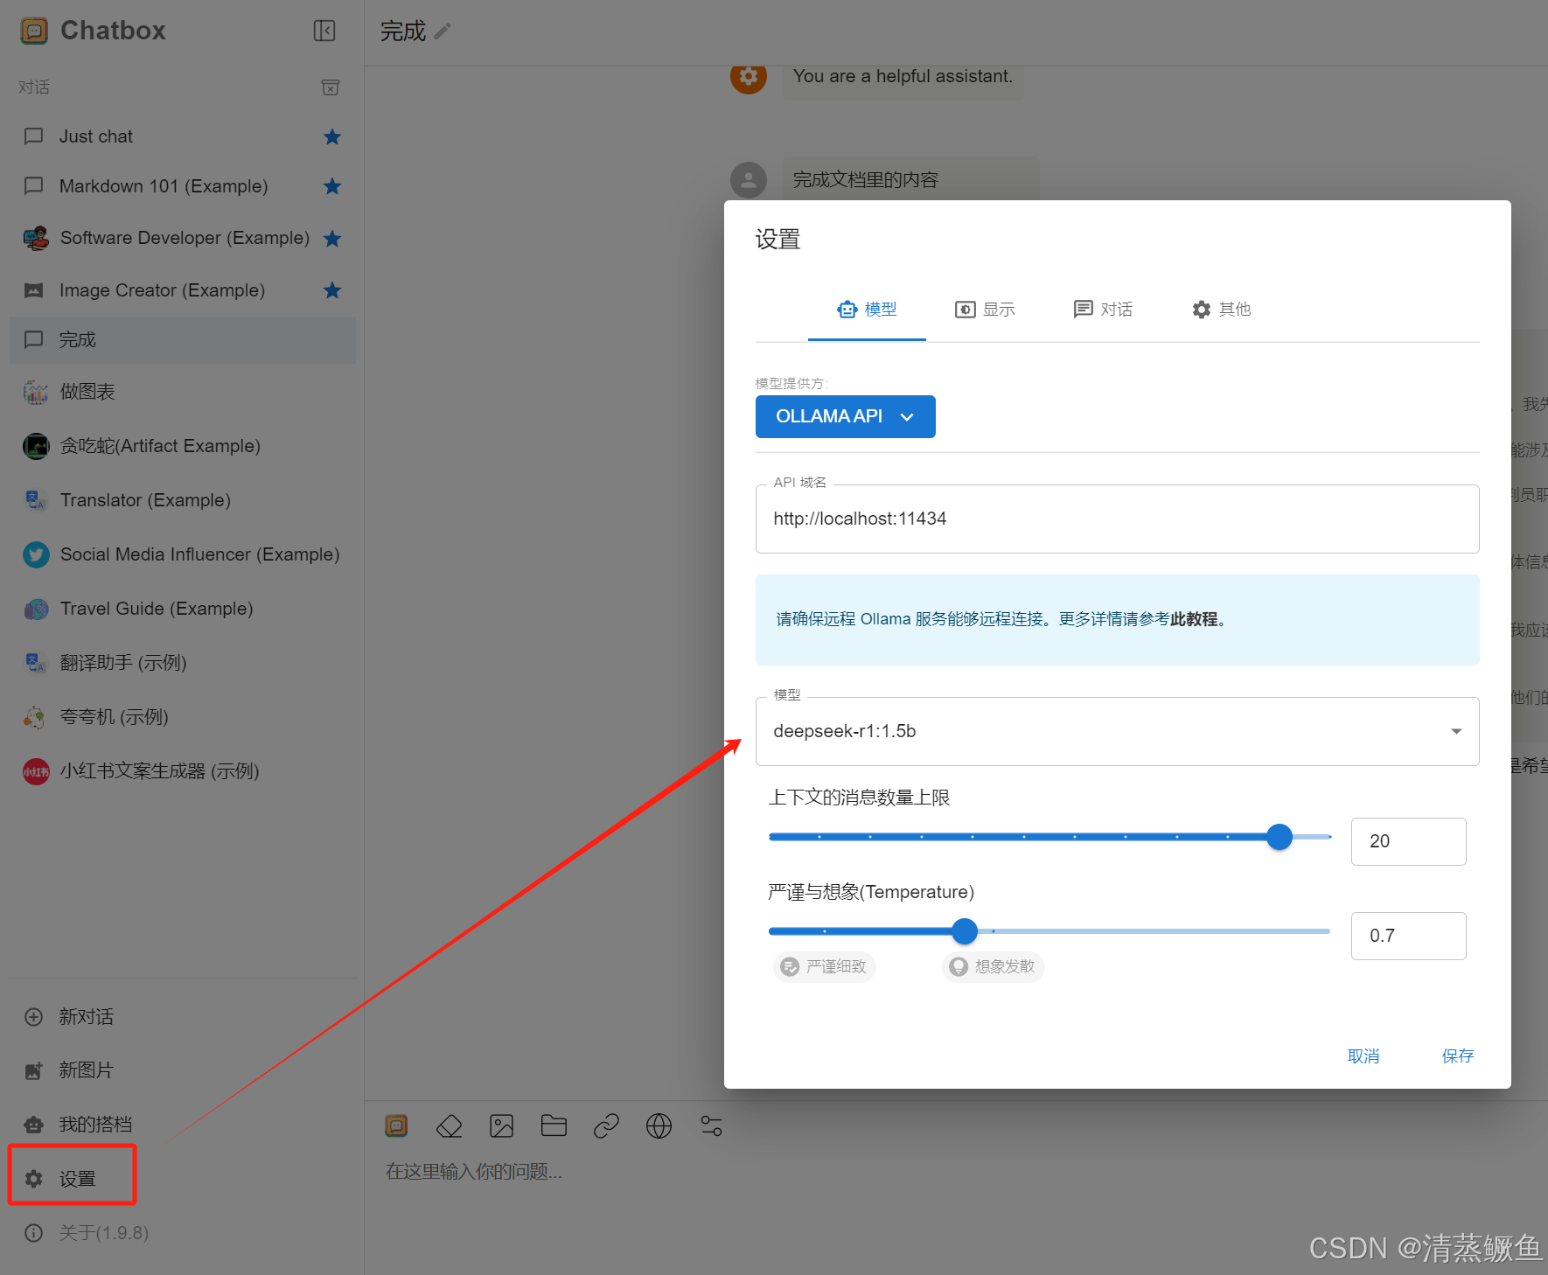This screenshot has width=1548, height=1275.
Task: Open the Just chat conversation
Action: 182,136
